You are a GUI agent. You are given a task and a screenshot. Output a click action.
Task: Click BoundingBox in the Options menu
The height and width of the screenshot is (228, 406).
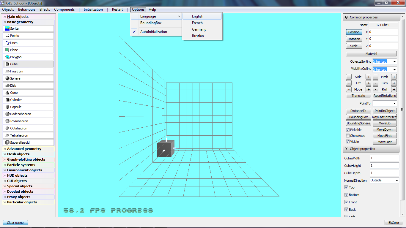pyautogui.click(x=151, y=23)
